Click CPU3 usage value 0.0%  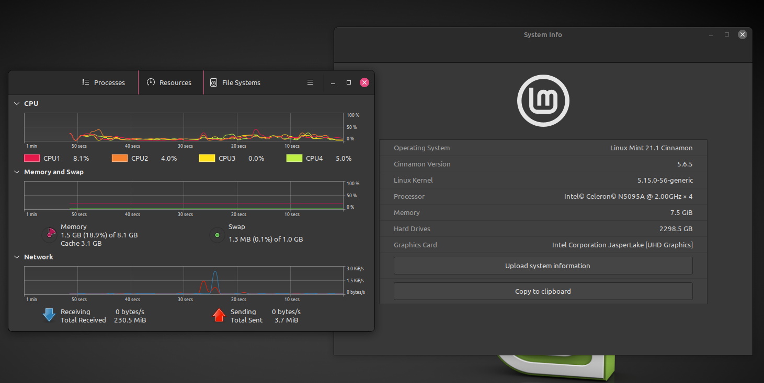point(256,158)
